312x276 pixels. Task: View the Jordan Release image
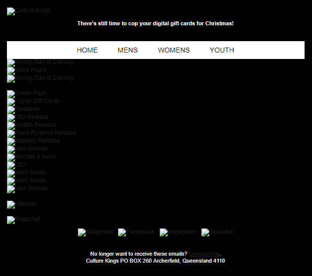click(32, 125)
